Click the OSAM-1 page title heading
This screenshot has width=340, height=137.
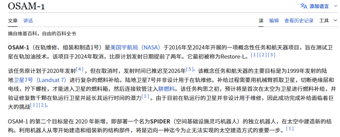point(26,6)
